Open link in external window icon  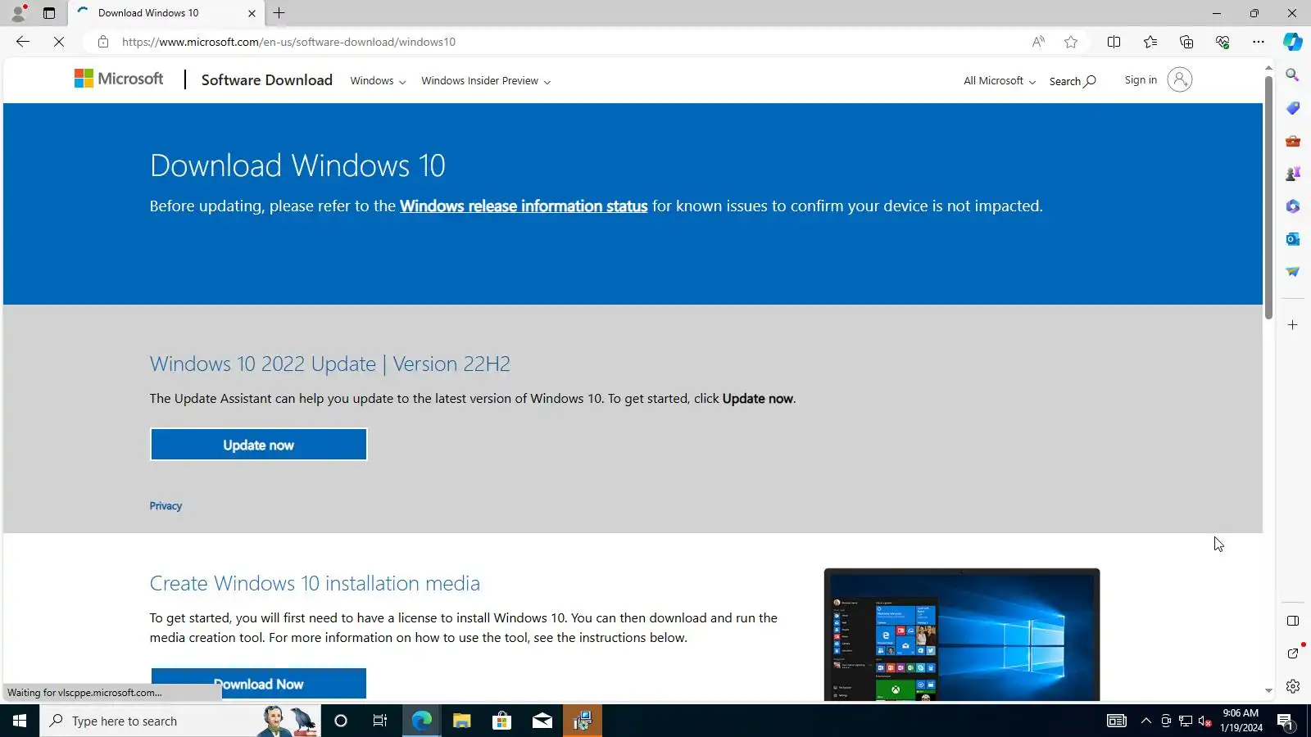[1293, 653]
